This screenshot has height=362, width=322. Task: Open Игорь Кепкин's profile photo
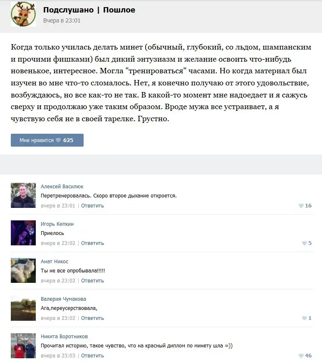[23, 233]
